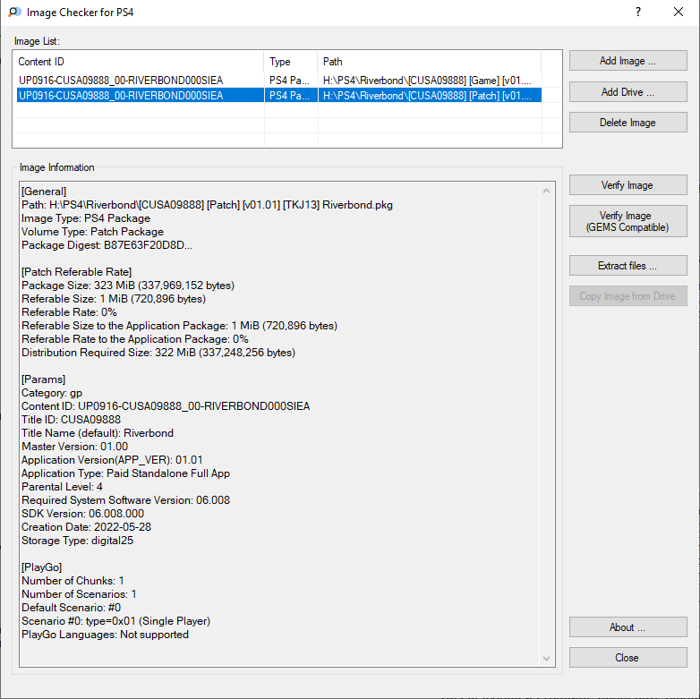Viewport: 700px width, 699px height.
Task: Sort list by Type column header
Action: click(x=291, y=62)
